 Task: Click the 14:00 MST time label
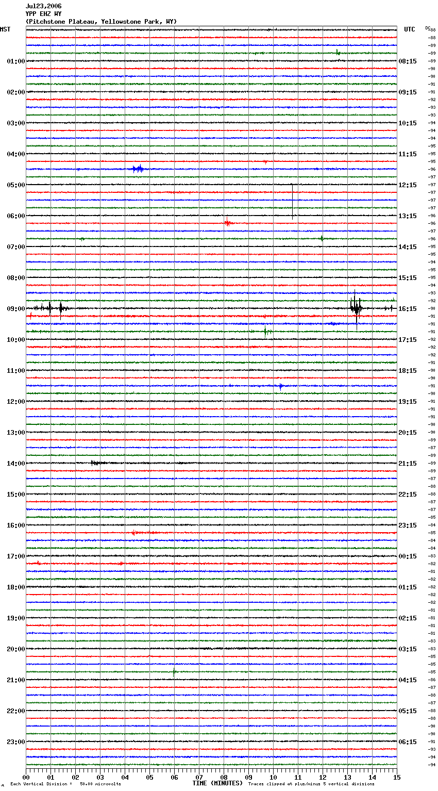(x=16, y=464)
